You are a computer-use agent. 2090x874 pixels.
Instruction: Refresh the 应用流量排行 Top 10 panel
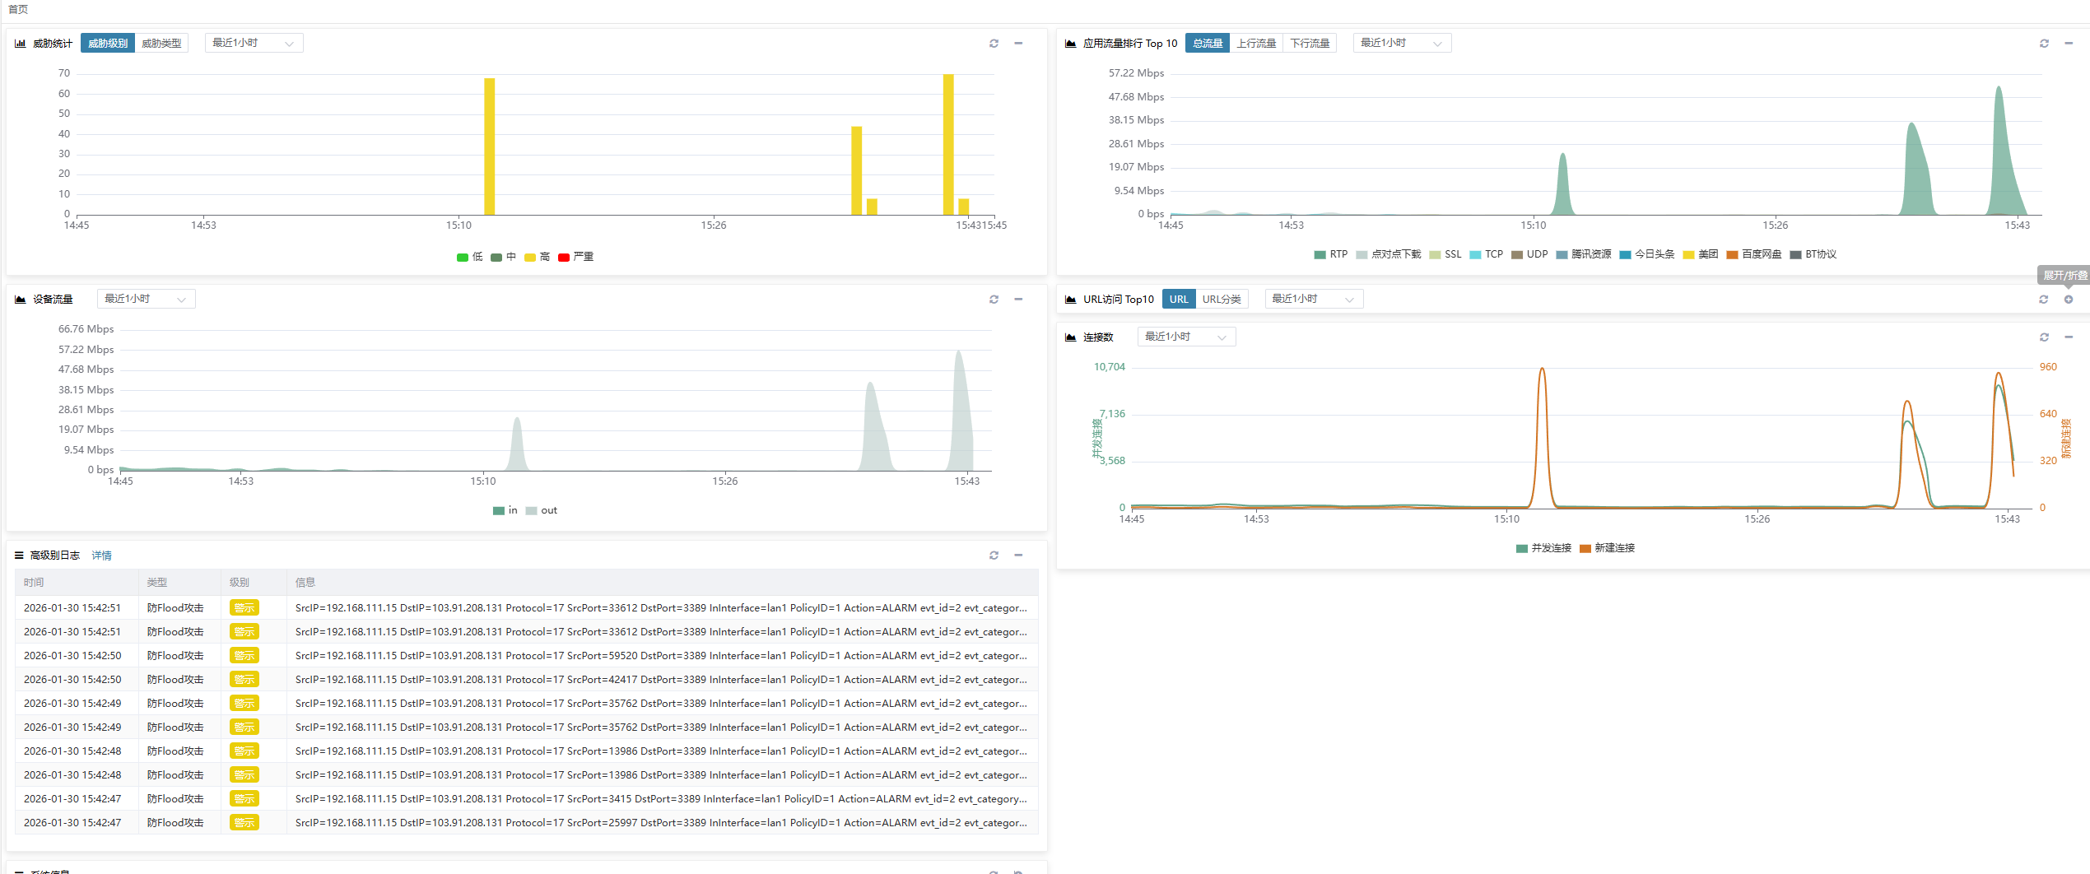[2044, 44]
